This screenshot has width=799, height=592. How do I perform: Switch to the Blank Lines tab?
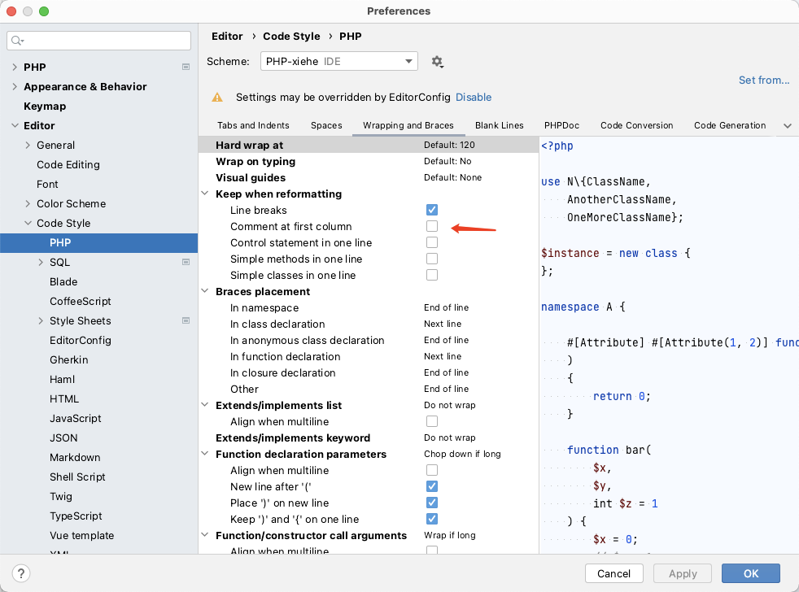click(499, 126)
